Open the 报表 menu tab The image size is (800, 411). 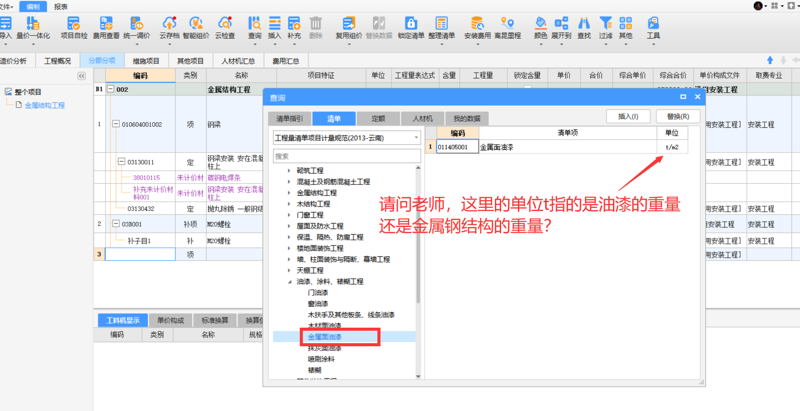[61, 7]
